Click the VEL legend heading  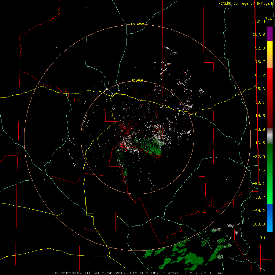268,18
